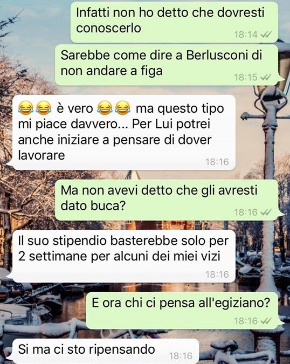
Task: Tap the laughing emoji before 'è vero'
Action: [26, 108]
